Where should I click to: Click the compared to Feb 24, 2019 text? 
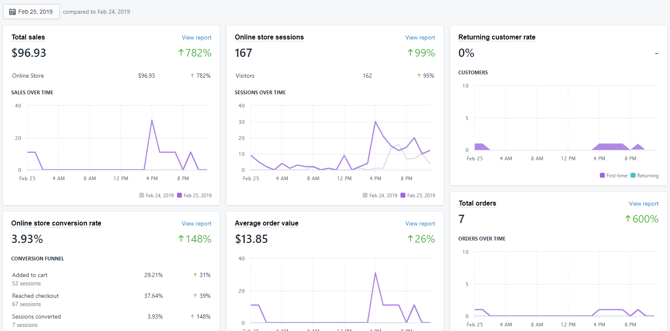click(x=96, y=12)
